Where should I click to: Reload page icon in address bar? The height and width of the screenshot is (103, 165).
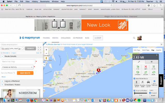coord(111,5)
